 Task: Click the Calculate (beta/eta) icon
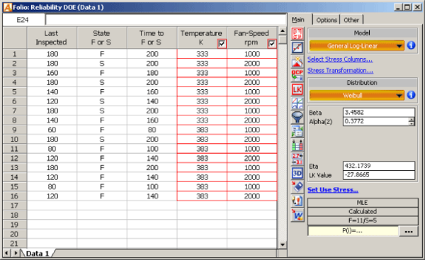(x=297, y=33)
